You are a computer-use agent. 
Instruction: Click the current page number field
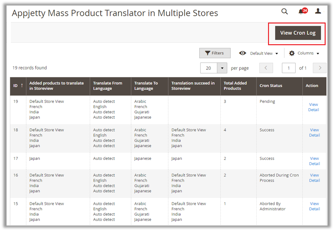(289, 68)
